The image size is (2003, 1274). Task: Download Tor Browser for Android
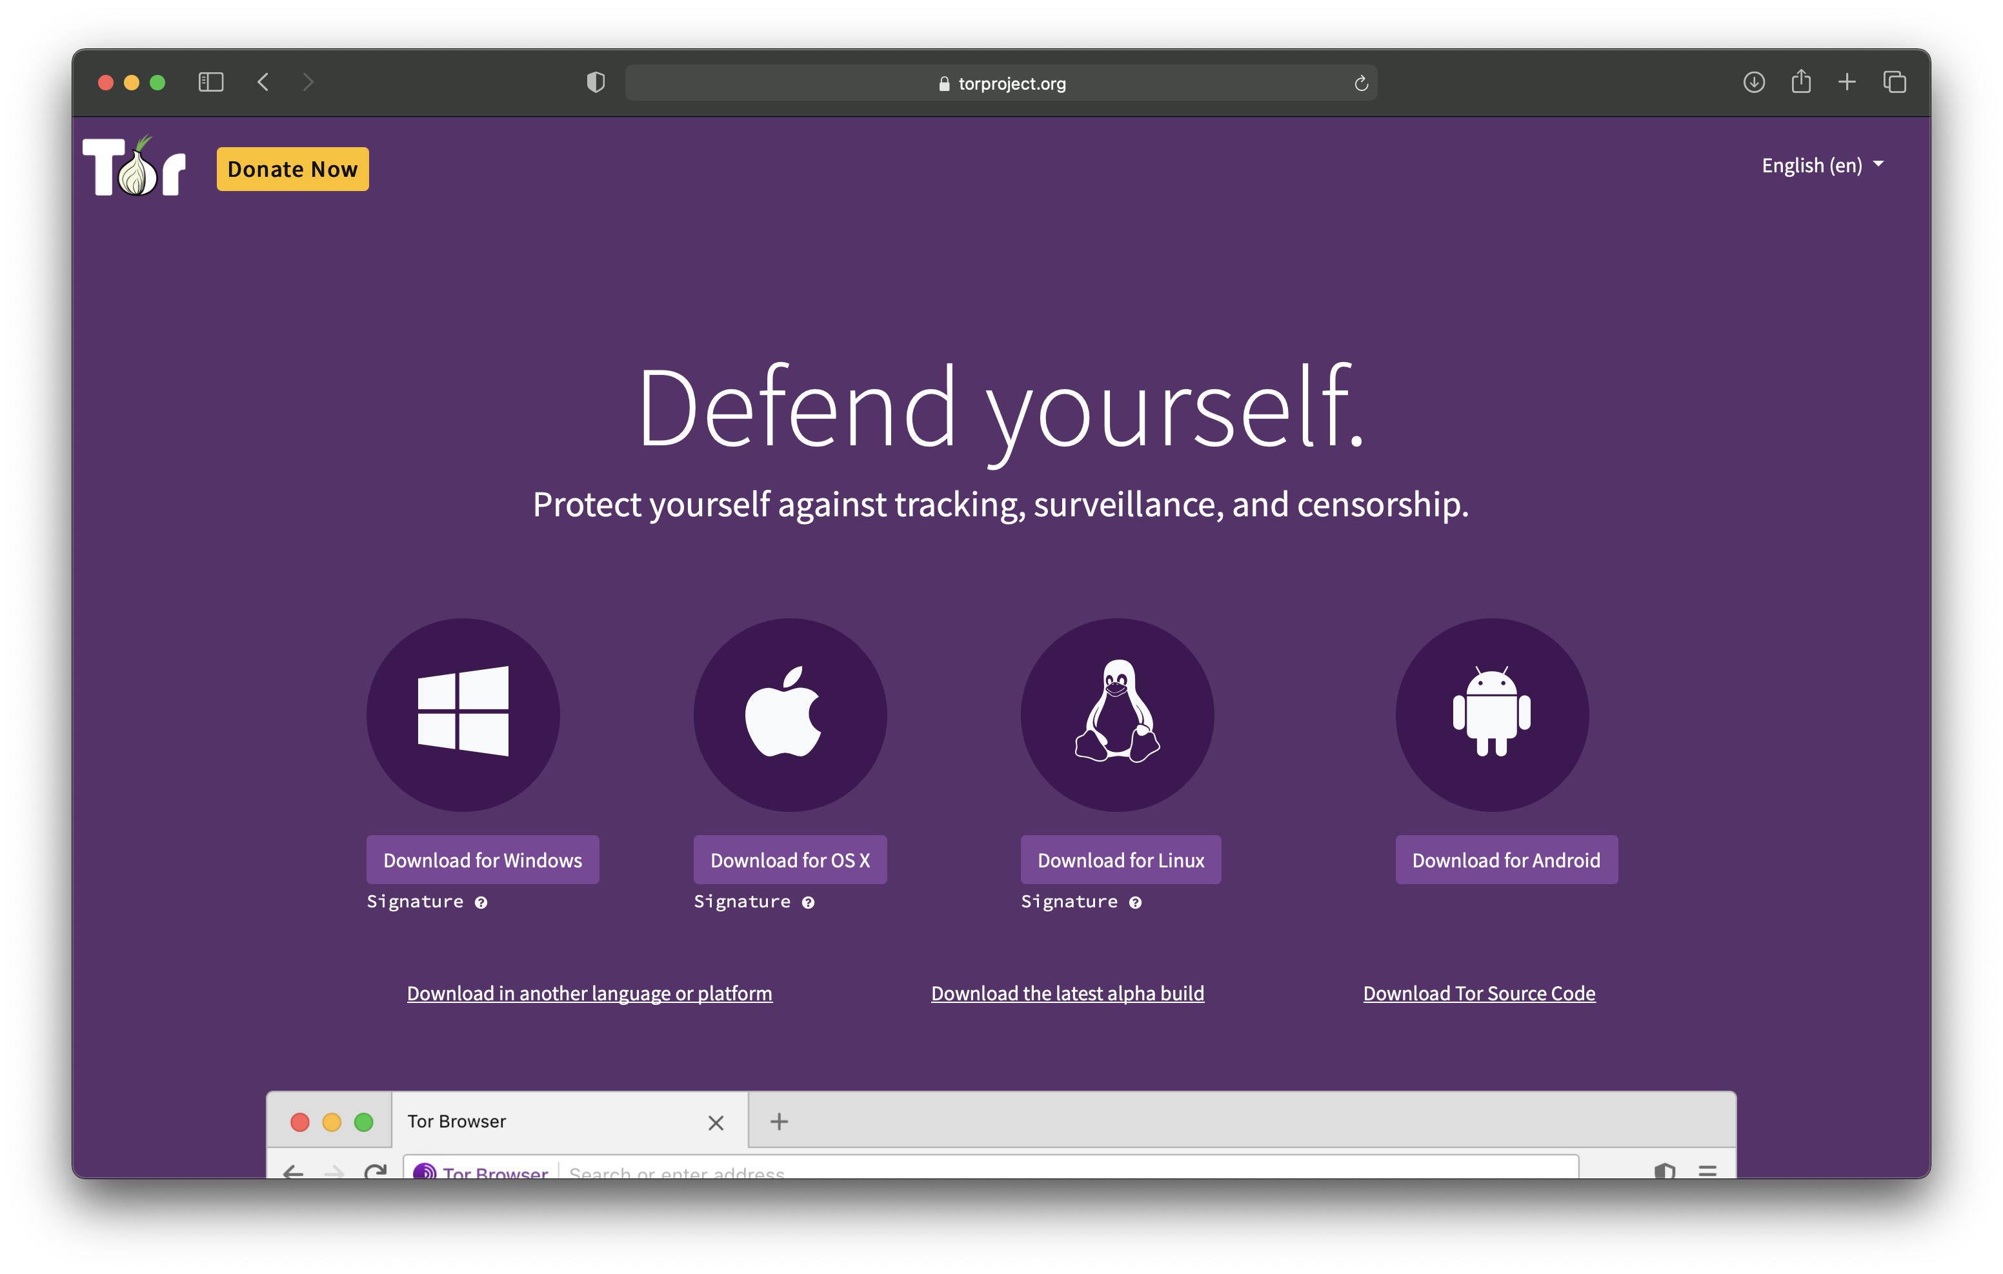pyautogui.click(x=1506, y=860)
